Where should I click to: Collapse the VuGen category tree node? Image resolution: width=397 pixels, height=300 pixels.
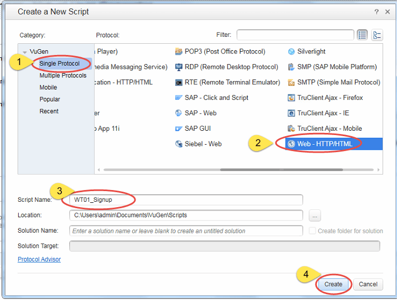(25, 52)
